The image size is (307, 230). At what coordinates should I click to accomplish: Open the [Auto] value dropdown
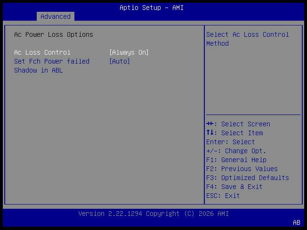[x=120, y=61]
